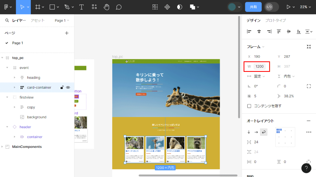This screenshot has height=177, width=316.
Task: Select the Frame tool
Action: (38, 7)
